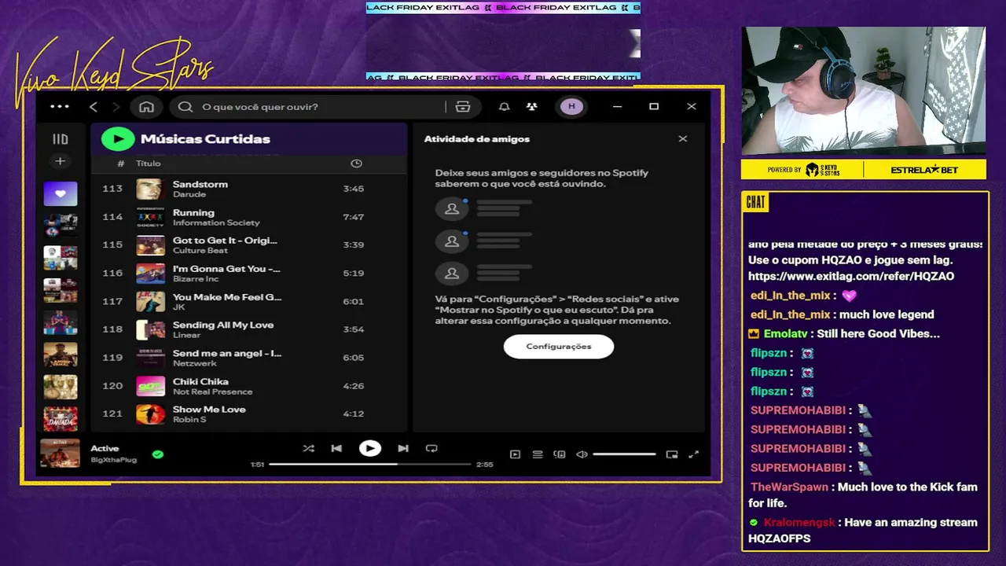Select the song Sandstorm by Darude
The image size is (1006, 566).
coord(248,189)
